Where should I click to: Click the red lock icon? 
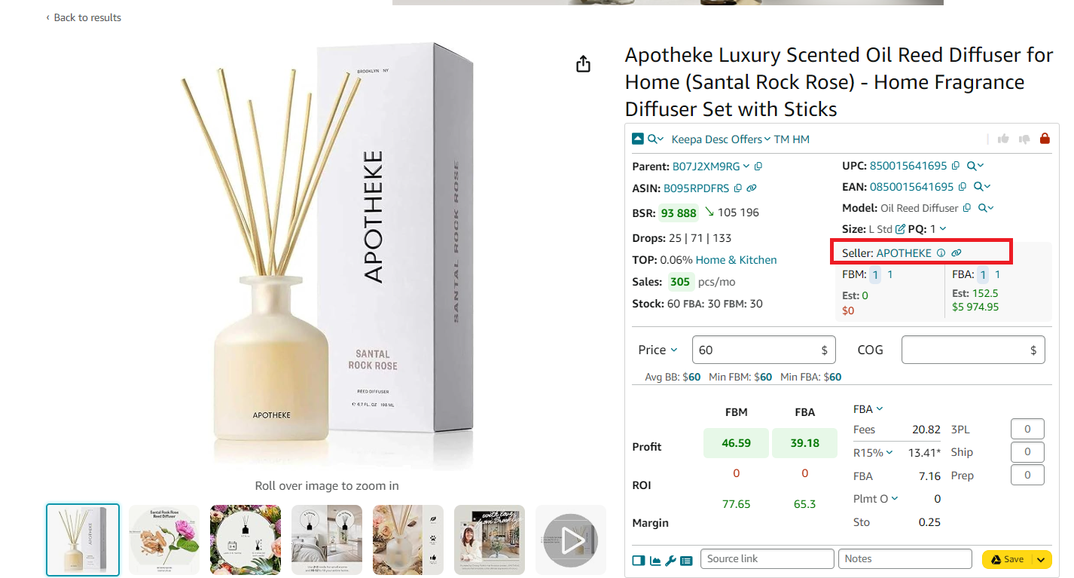(1045, 139)
